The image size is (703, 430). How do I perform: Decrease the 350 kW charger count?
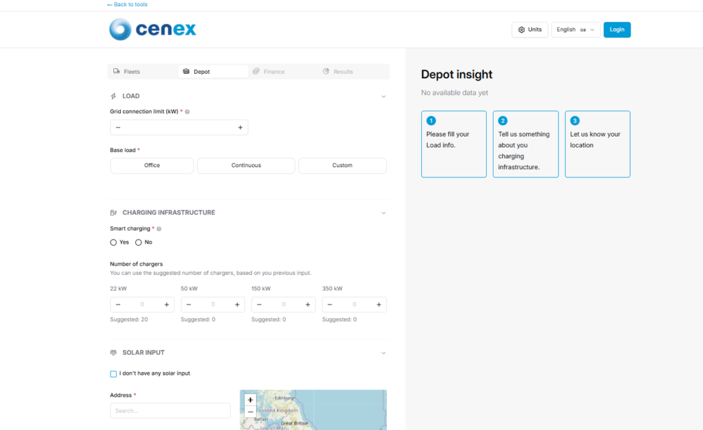click(330, 304)
